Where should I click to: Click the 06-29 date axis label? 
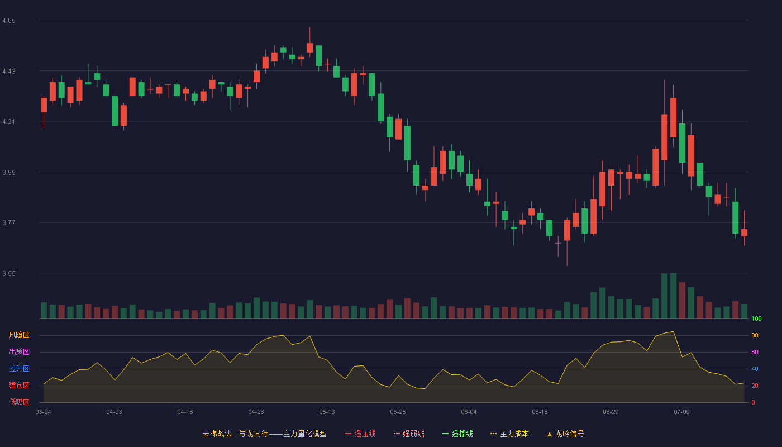tap(611, 412)
